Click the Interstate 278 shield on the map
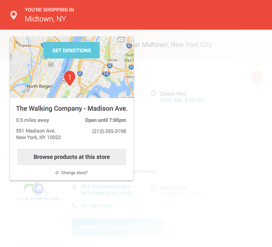The height and width of the screenshot is (247, 272). (x=106, y=74)
